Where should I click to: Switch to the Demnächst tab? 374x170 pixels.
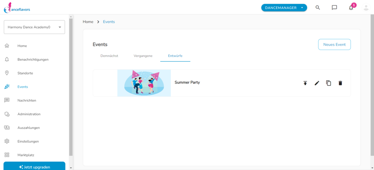click(x=109, y=56)
